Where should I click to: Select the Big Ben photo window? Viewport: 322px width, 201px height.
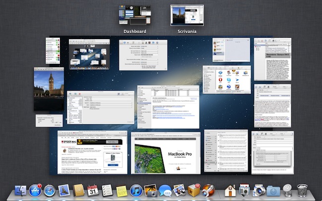coord(49,89)
